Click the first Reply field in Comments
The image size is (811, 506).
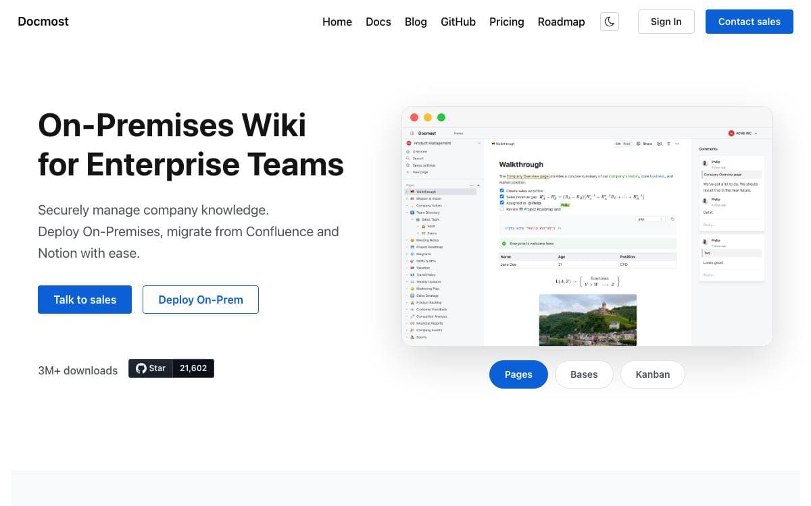pos(733,225)
